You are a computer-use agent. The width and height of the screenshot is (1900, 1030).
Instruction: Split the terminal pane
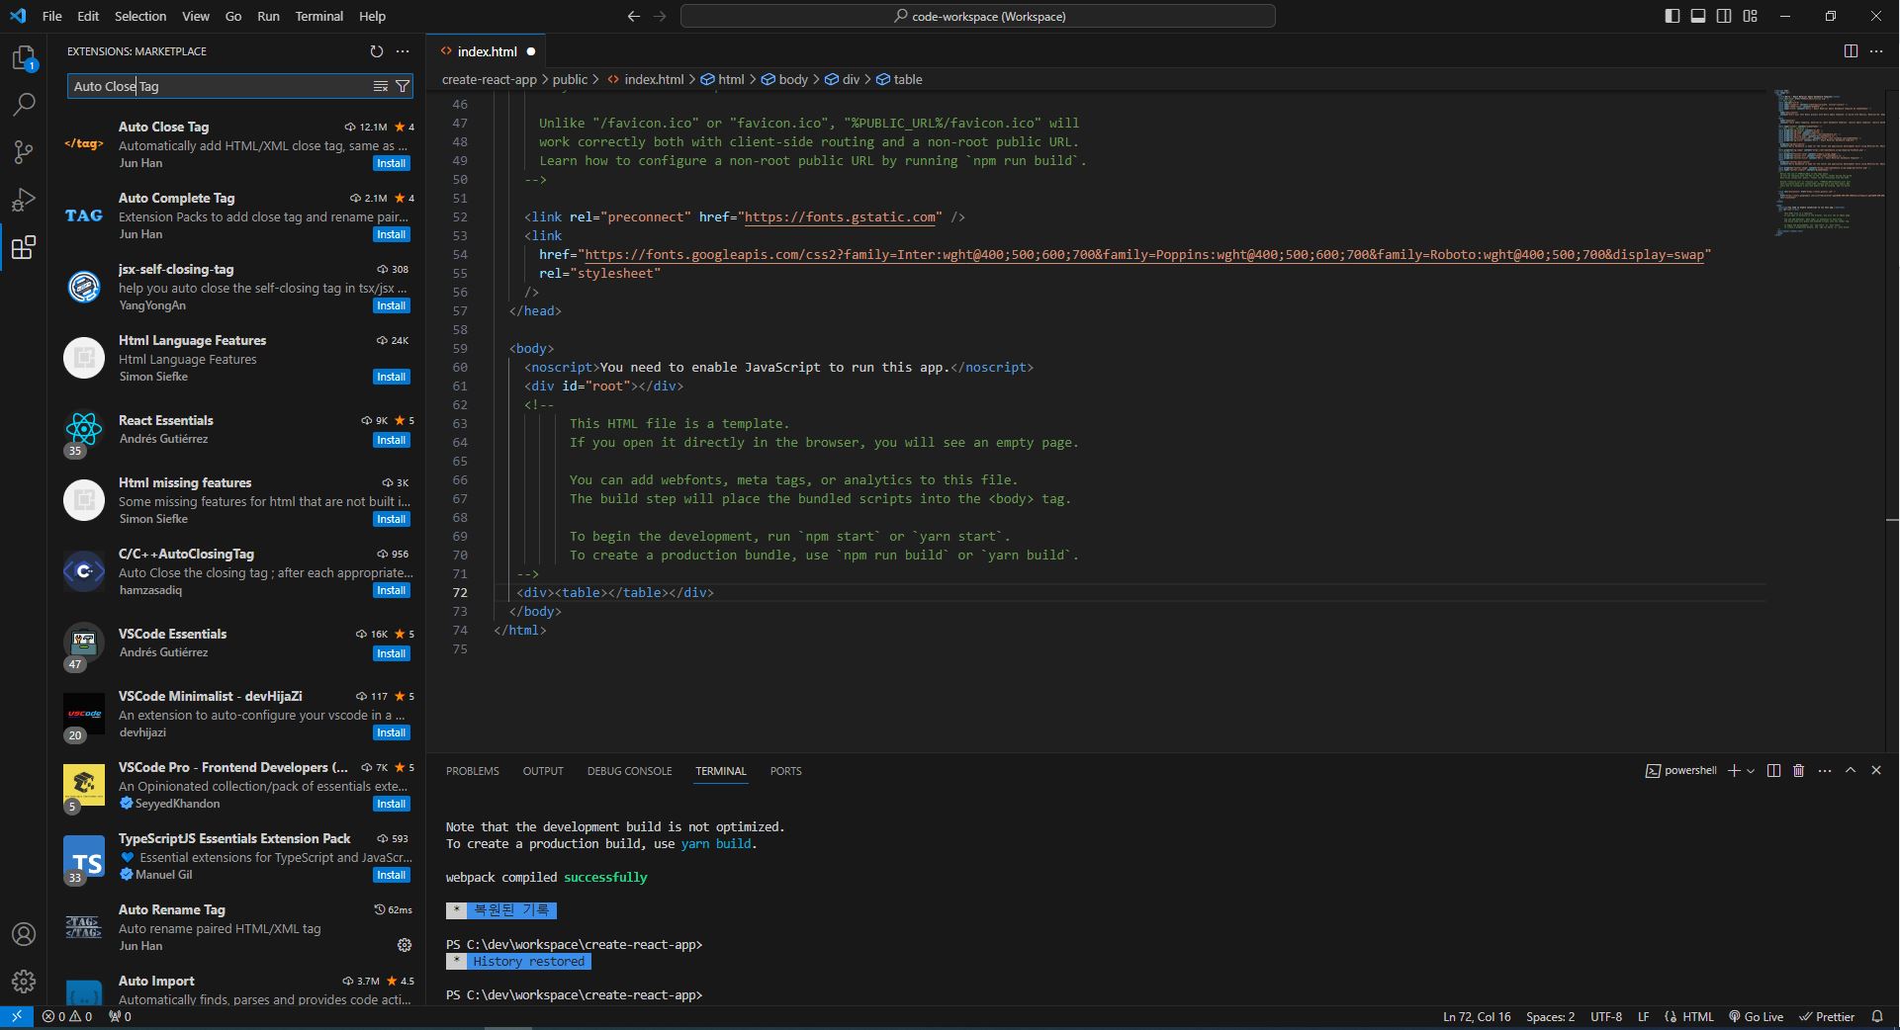1773,771
